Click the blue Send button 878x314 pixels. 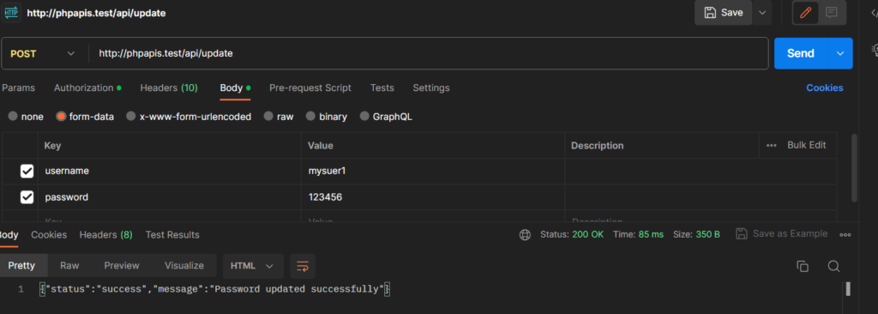(801, 53)
